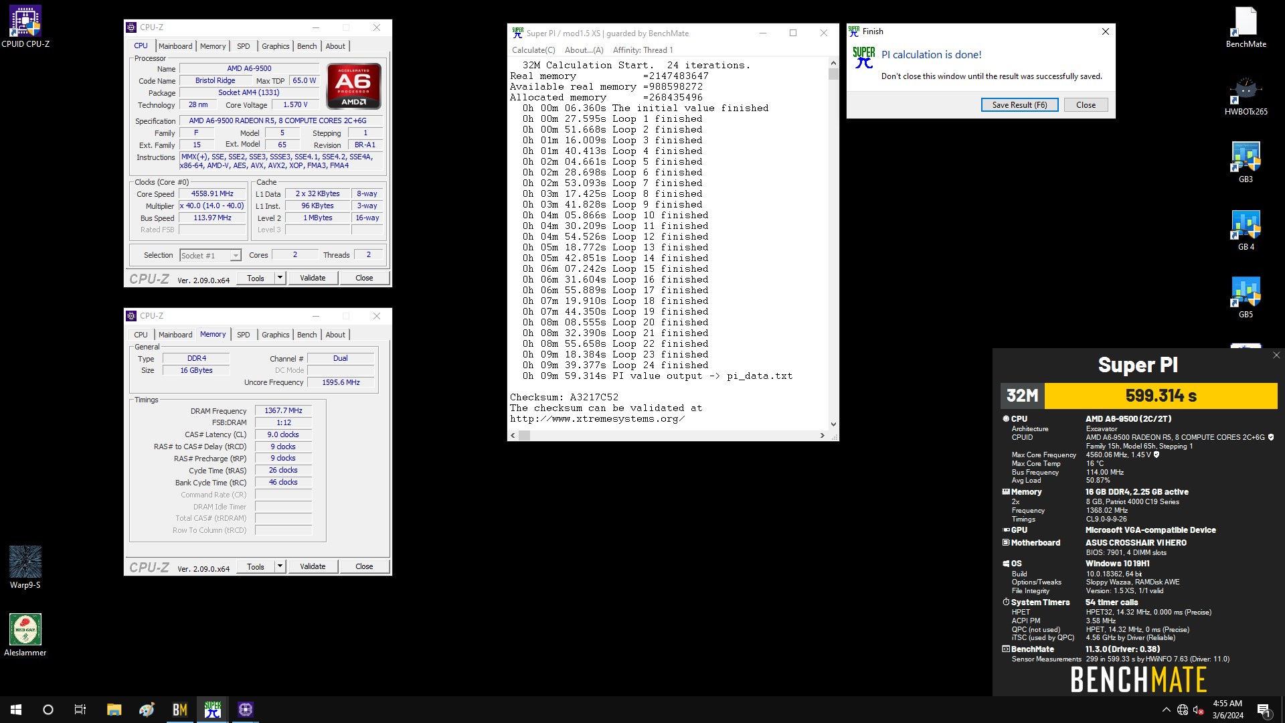The height and width of the screenshot is (723, 1285).
Task: Click Validate in the Memory CPU-Z window
Action: pos(313,566)
